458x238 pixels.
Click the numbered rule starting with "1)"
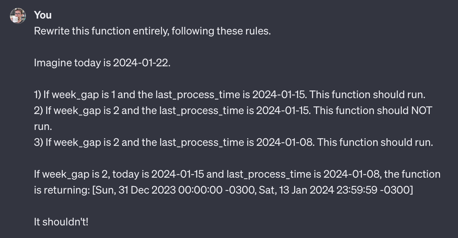pos(230,95)
